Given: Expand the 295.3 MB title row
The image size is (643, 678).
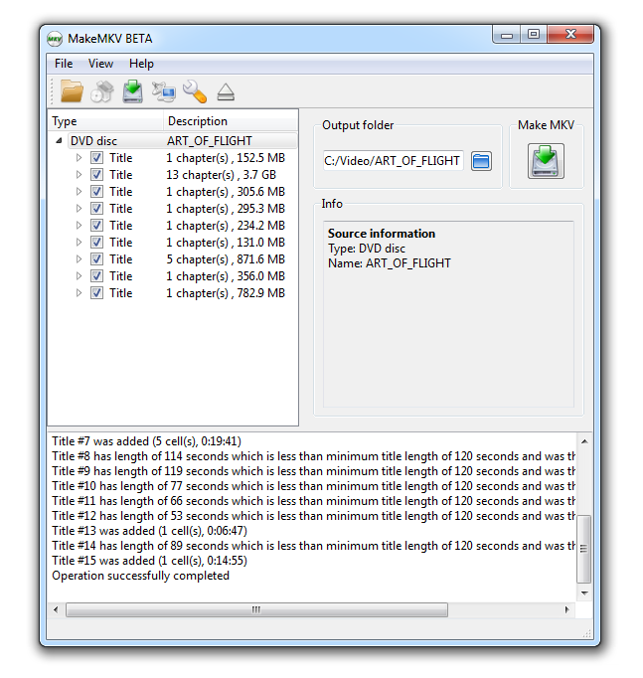Looking at the screenshot, I should click(79, 209).
